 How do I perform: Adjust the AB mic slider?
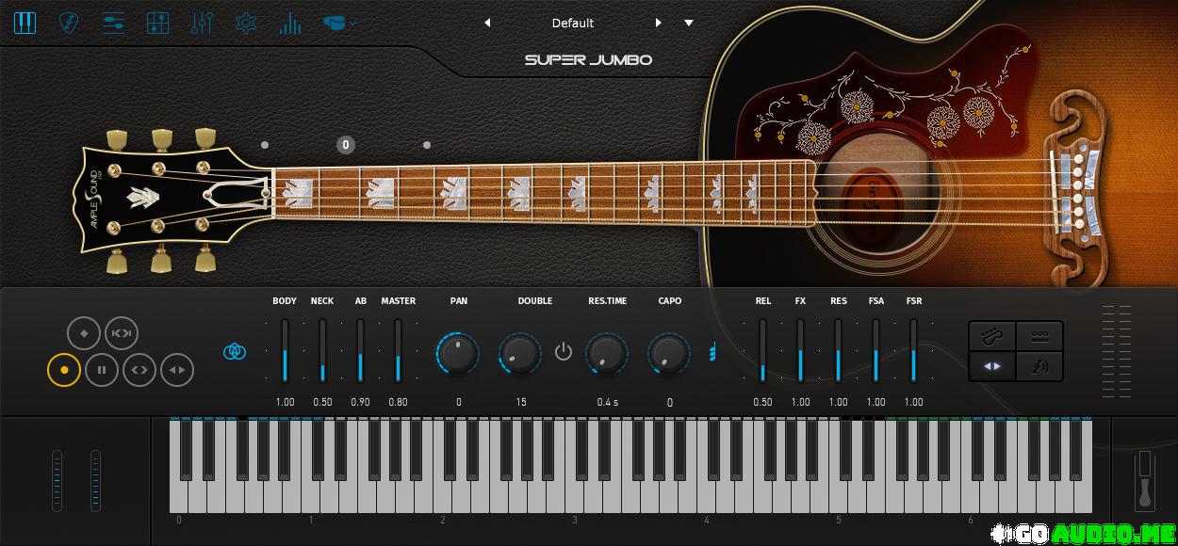pyautogui.click(x=360, y=350)
